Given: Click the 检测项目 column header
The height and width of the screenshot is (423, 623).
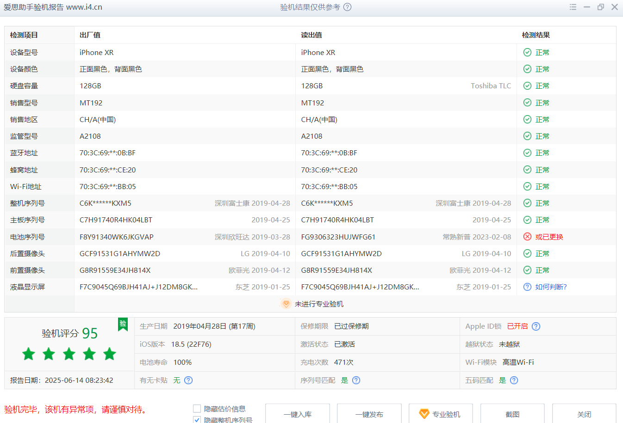Looking at the screenshot, I should coord(24,35).
